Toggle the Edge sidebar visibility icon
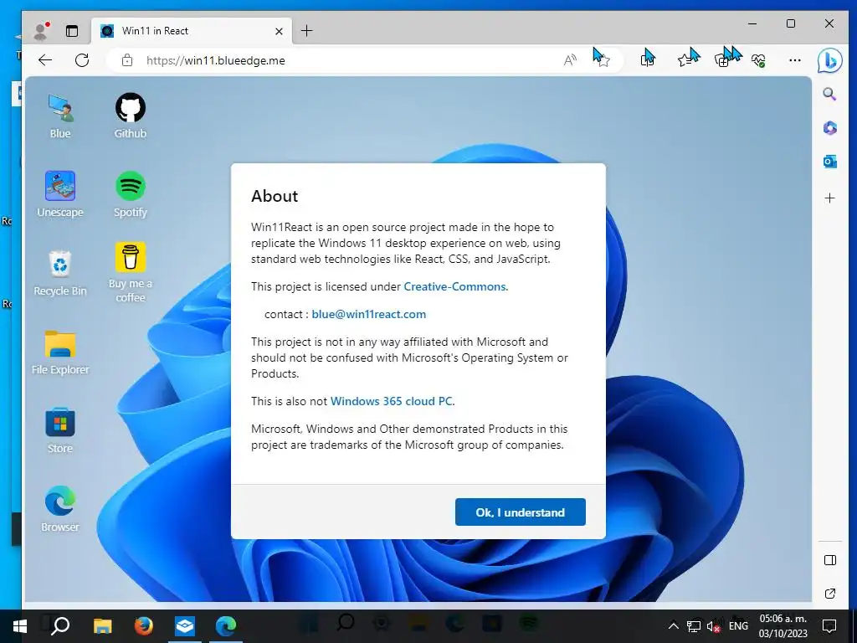 pos(829,560)
